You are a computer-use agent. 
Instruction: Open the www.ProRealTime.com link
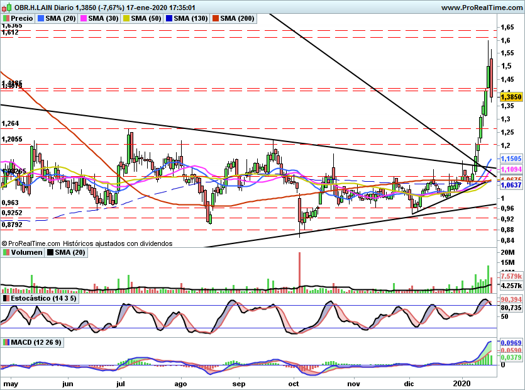coord(480,8)
